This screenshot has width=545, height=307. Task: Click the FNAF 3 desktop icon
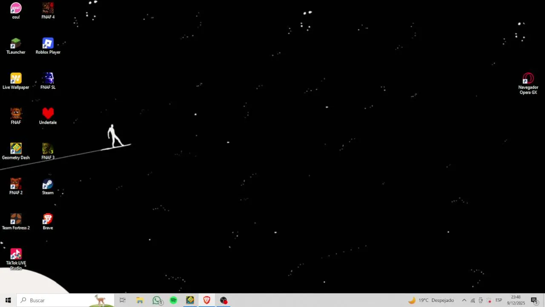tap(48, 151)
